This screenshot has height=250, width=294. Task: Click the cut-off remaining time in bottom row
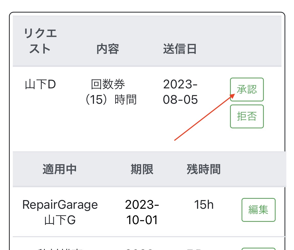tap(204, 248)
